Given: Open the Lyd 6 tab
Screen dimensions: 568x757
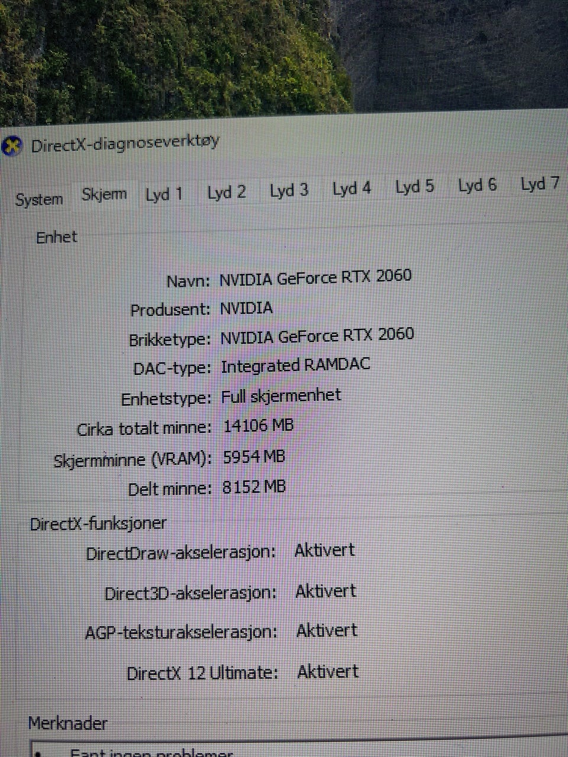Looking at the screenshot, I should (x=477, y=185).
